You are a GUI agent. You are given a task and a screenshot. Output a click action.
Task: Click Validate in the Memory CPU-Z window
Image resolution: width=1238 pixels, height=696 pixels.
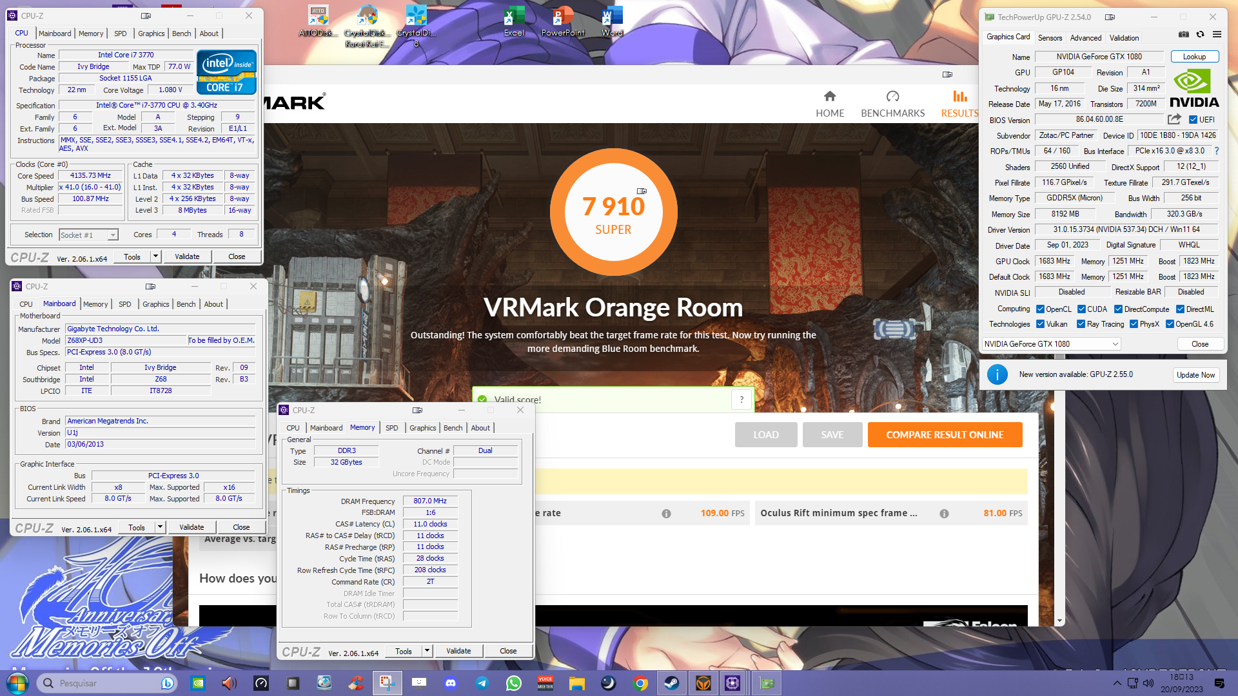[x=458, y=651]
